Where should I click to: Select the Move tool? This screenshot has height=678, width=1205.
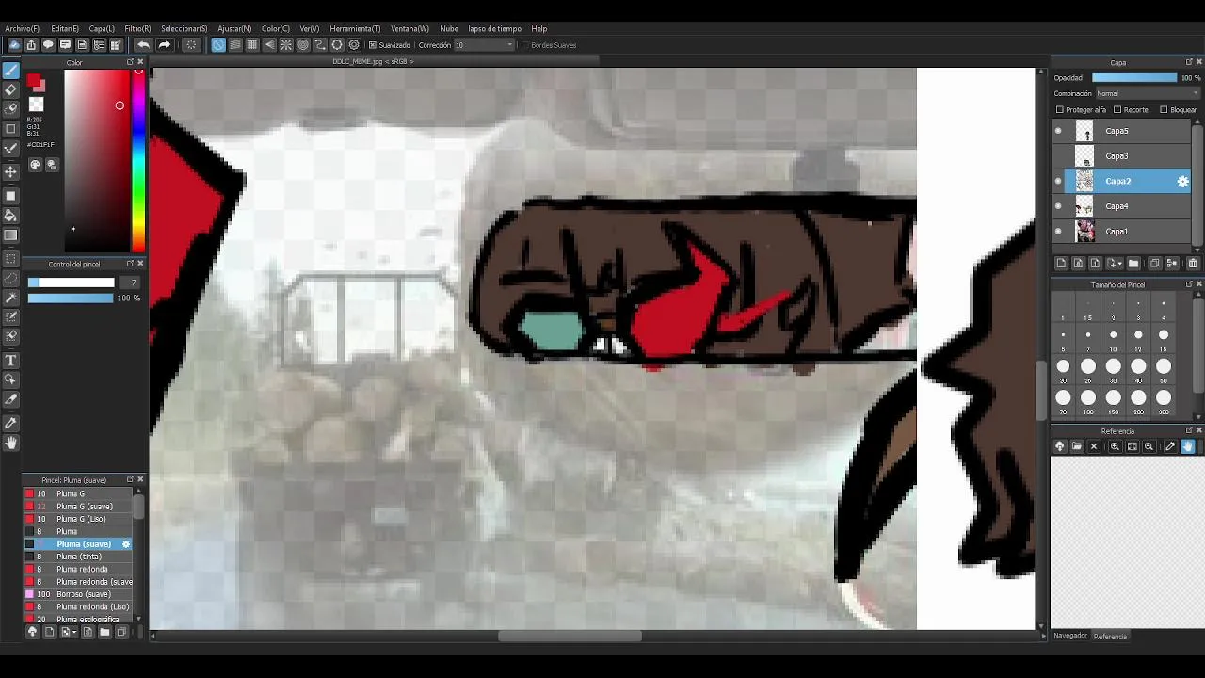(11, 172)
